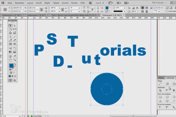Viewport: 176px width, 117px height.
Task: Open the Datei menu
Action: (x=10, y=3)
